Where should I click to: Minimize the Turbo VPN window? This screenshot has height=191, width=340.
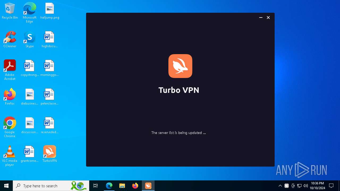point(261,18)
